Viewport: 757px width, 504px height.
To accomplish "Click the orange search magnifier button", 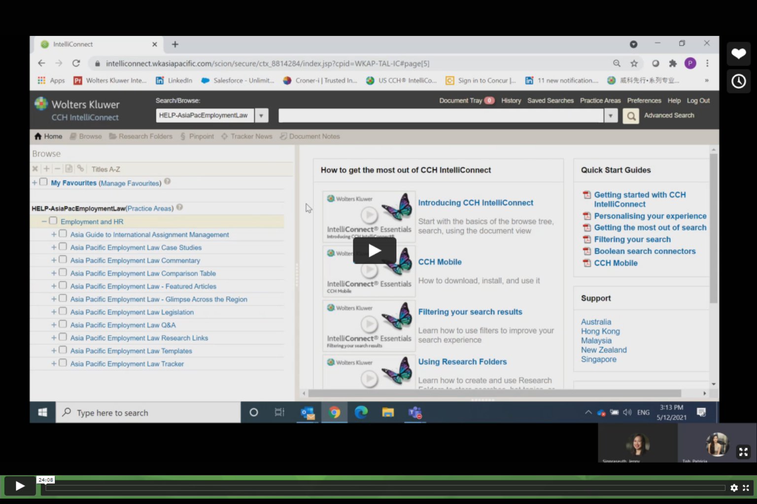I will 630,116.
